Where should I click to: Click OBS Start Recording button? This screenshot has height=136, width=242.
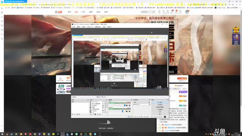tap(160, 105)
